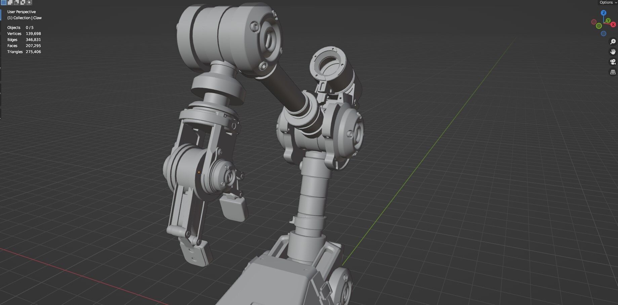
Task: Click the User Perspective label
Action: click(22, 12)
